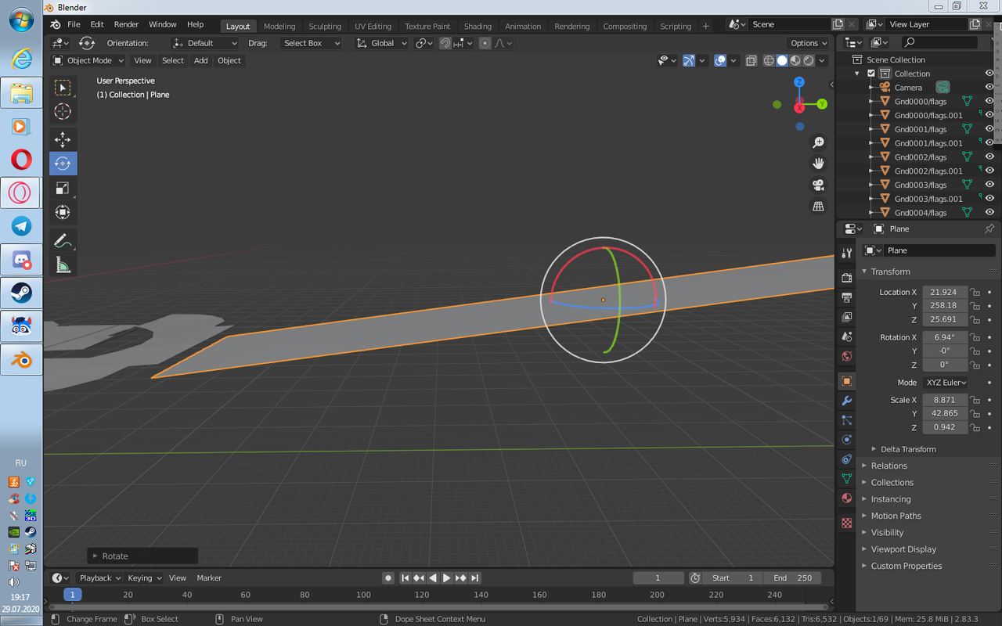Image resolution: width=1002 pixels, height=626 pixels.
Task: Open the Tool properties tab (wrench and screwdriver)
Action: [846, 253]
